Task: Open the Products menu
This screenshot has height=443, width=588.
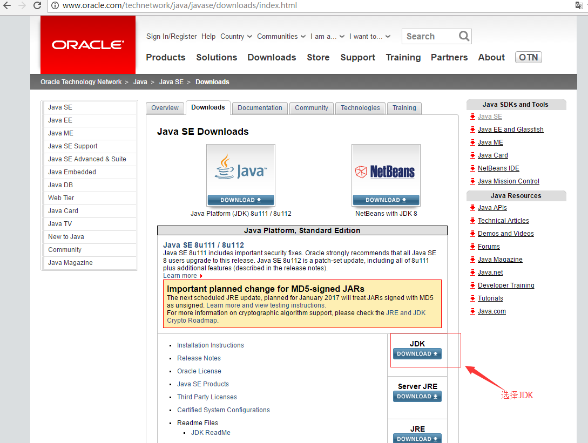Action: pyautogui.click(x=166, y=57)
